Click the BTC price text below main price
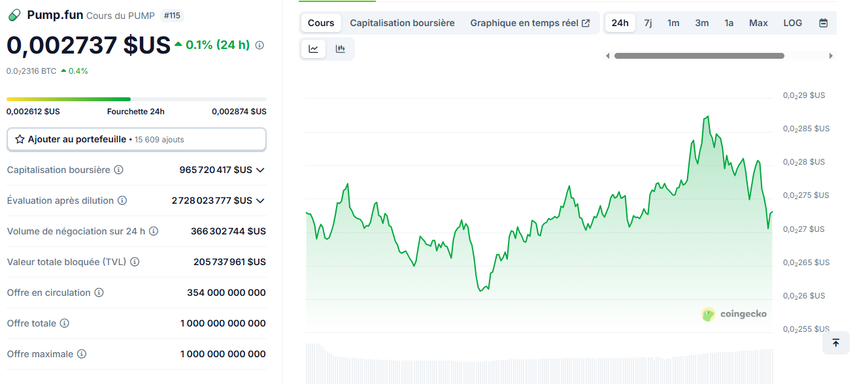 click(31, 71)
